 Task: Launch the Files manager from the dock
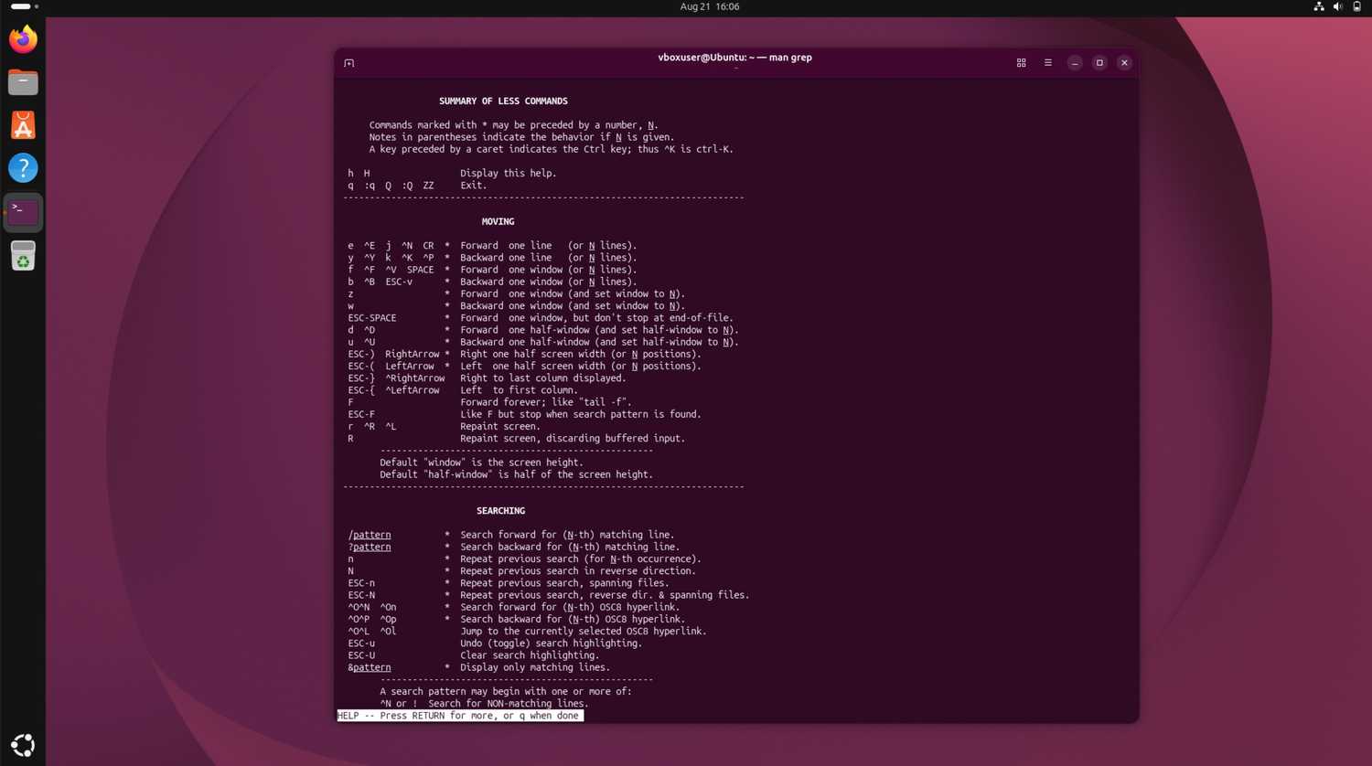click(x=23, y=82)
